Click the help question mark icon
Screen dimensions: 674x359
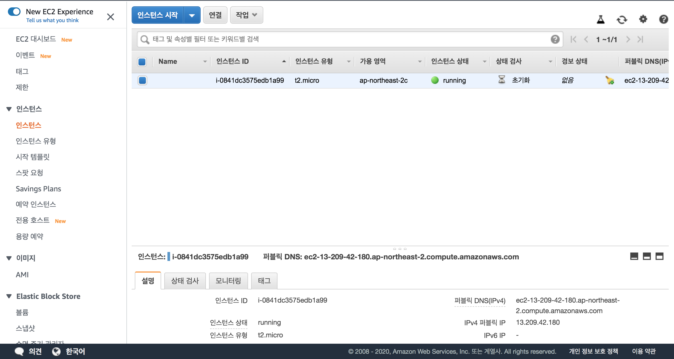point(663,19)
